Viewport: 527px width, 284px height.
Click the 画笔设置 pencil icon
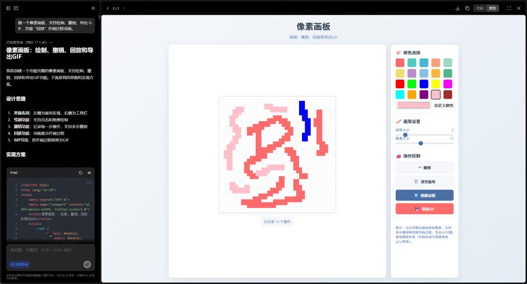pos(399,122)
